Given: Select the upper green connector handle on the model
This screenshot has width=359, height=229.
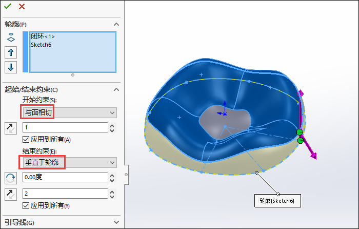Looking at the screenshot, I should pyautogui.click(x=300, y=132).
